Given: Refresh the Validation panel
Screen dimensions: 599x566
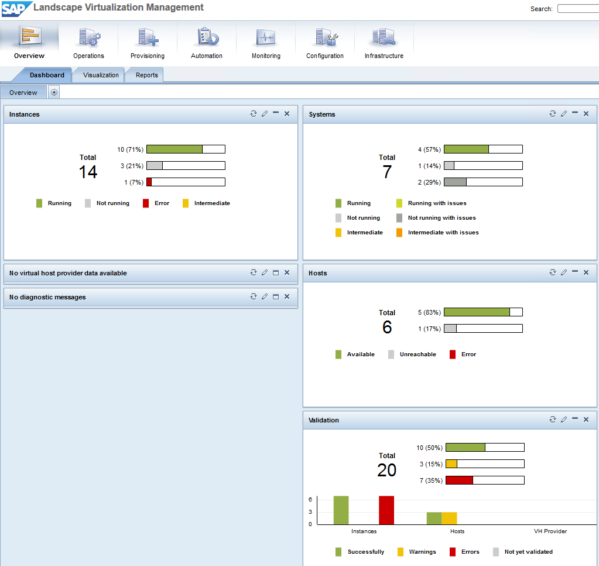Looking at the screenshot, I should [x=553, y=420].
